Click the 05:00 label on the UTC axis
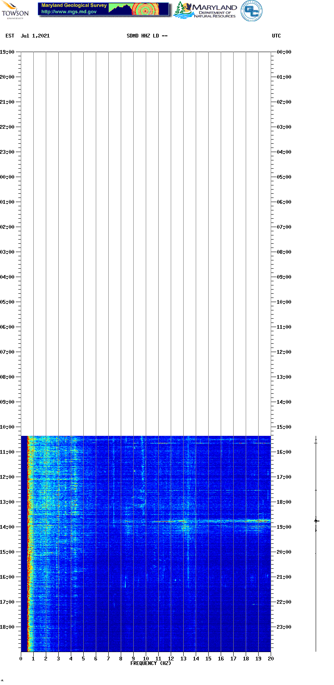Viewport: 334px width, 685px height. (284, 177)
